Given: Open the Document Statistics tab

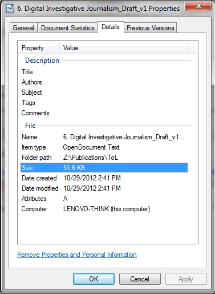Looking at the screenshot, I should [68, 28].
